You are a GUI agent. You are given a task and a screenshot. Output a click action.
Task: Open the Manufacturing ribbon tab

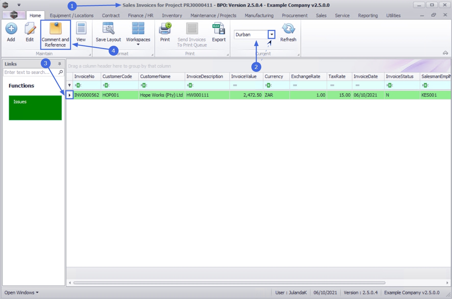tap(259, 16)
